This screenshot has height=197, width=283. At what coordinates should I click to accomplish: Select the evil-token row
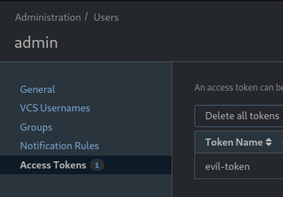(227, 167)
